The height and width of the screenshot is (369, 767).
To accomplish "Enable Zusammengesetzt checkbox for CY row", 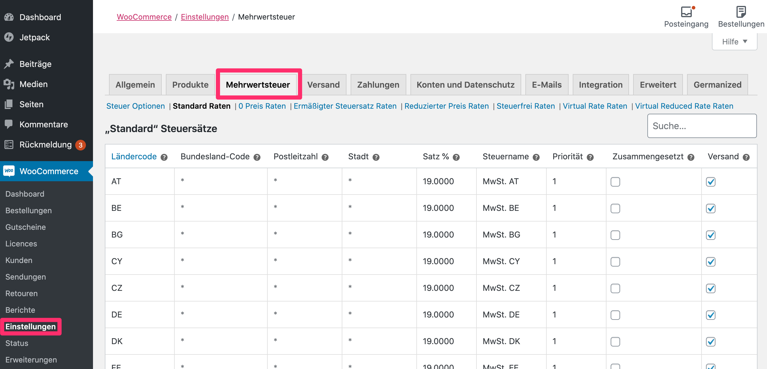I will click(x=615, y=261).
